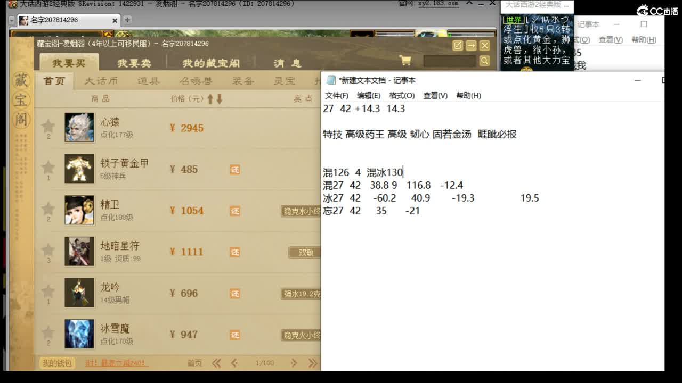Viewport: 682px width, 383px height.
Task: Select the 装备 category tab
Action: 243,81
